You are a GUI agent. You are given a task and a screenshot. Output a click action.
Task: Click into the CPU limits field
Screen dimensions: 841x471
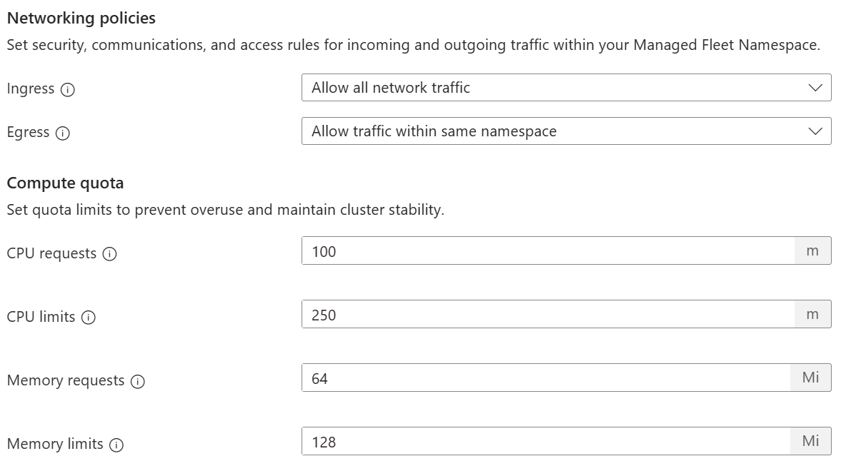[x=547, y=315]
